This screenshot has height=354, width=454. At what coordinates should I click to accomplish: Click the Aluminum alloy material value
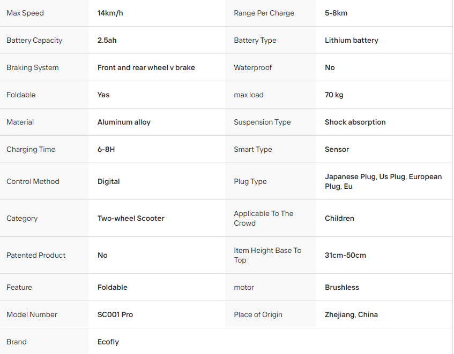click(124, 122)
